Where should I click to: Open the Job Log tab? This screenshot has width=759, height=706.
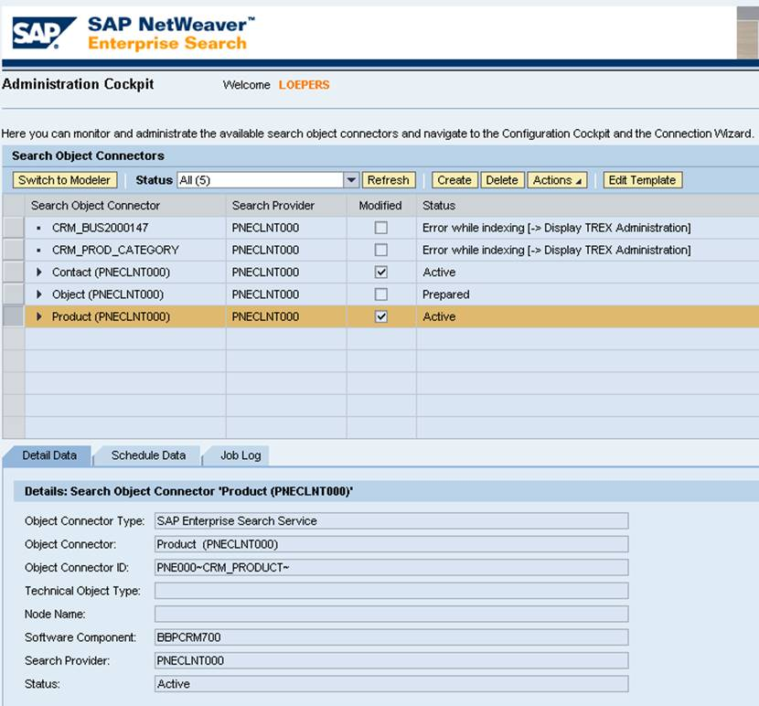coord(240,455)
